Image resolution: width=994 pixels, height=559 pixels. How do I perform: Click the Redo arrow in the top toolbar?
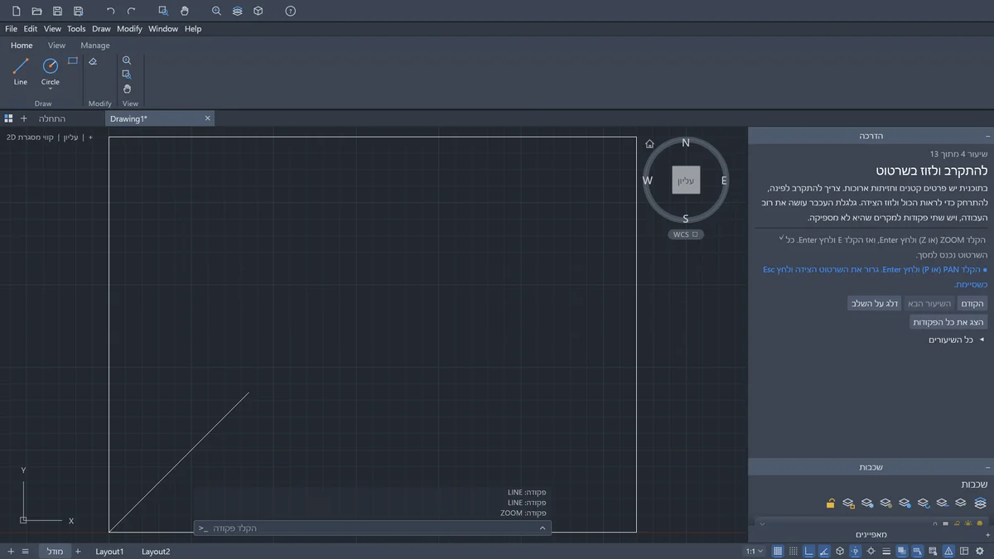(x=132, y=11)
